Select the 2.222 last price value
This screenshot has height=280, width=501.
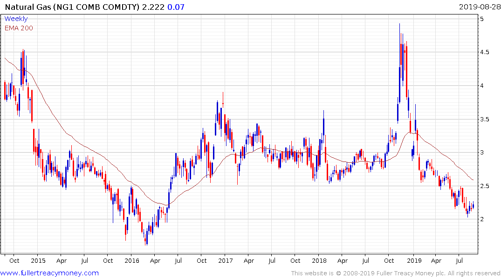coord(153,7)
